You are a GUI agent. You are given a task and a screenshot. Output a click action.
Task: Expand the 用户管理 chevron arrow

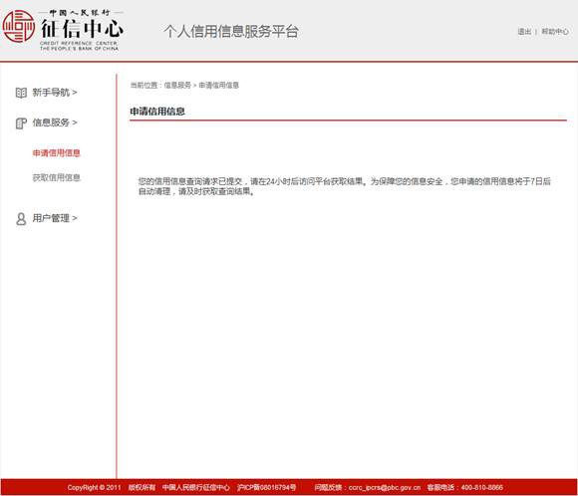[75, 218]
